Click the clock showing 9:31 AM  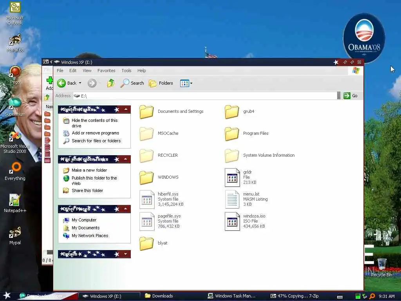[x=387, y=296]
